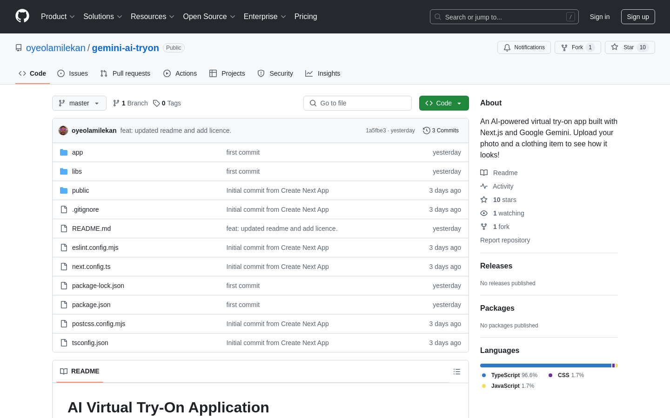Open the green Code dropdown button
The image size is (670, 418).
[444, 103]
